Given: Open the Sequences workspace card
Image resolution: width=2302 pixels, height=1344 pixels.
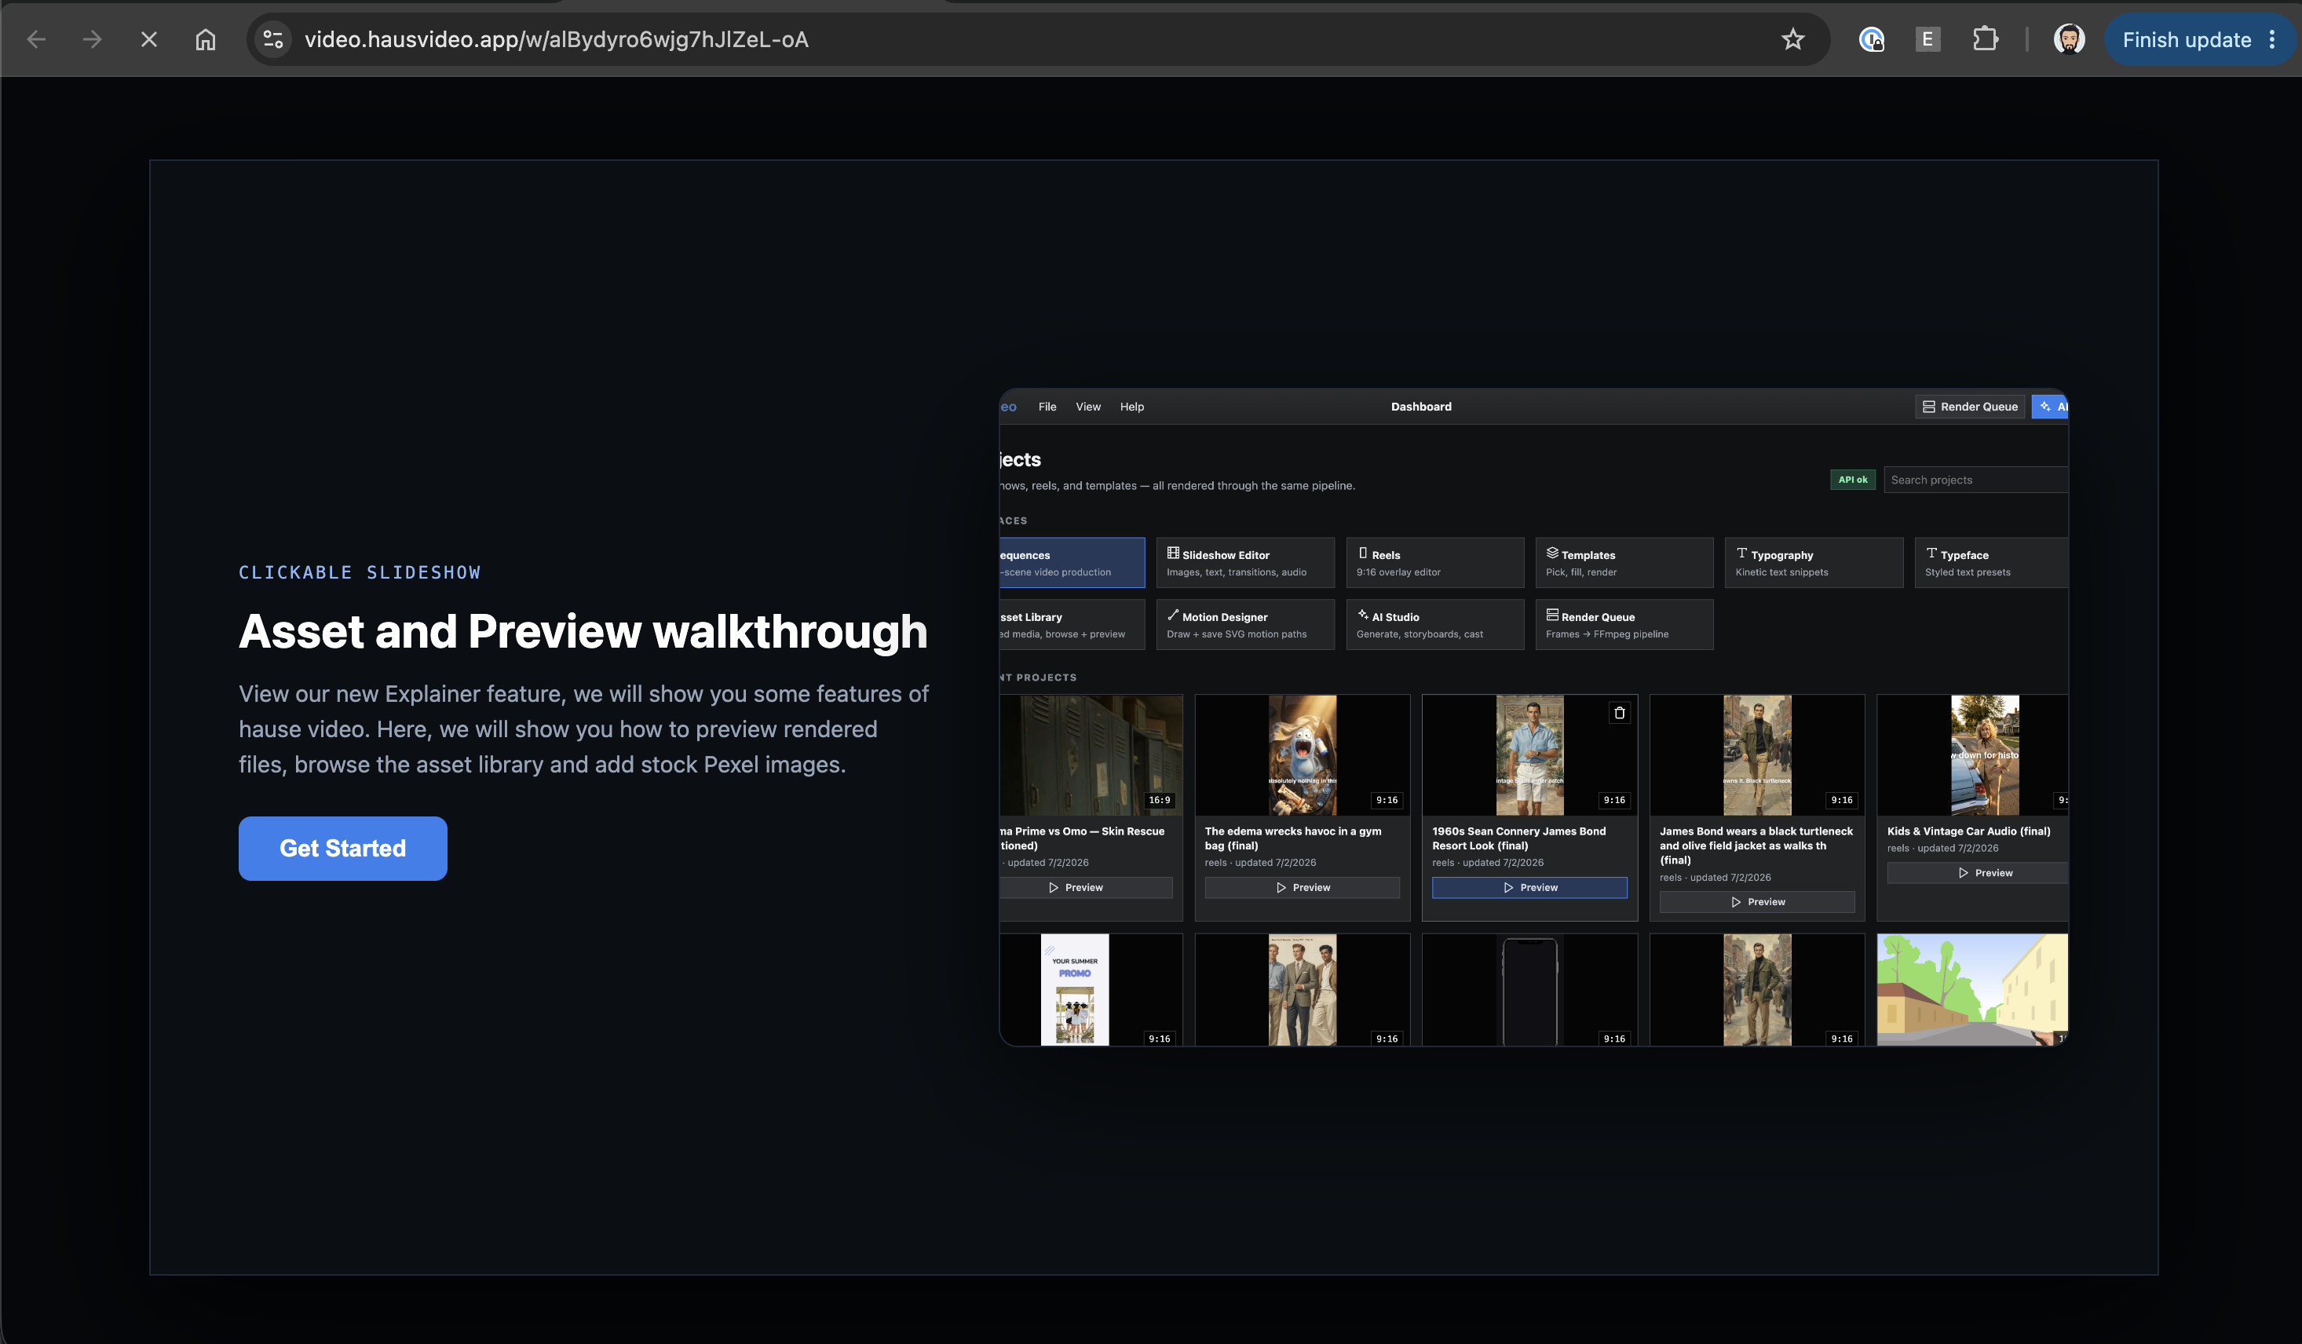Looking at the screenshot, I should (x=1072, y=563).
